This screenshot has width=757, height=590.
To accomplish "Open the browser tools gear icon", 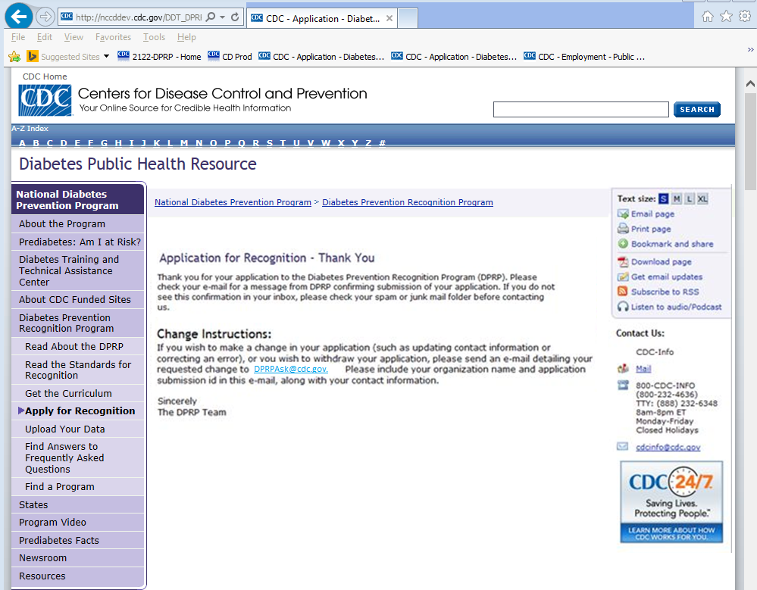I will point(745,17).
